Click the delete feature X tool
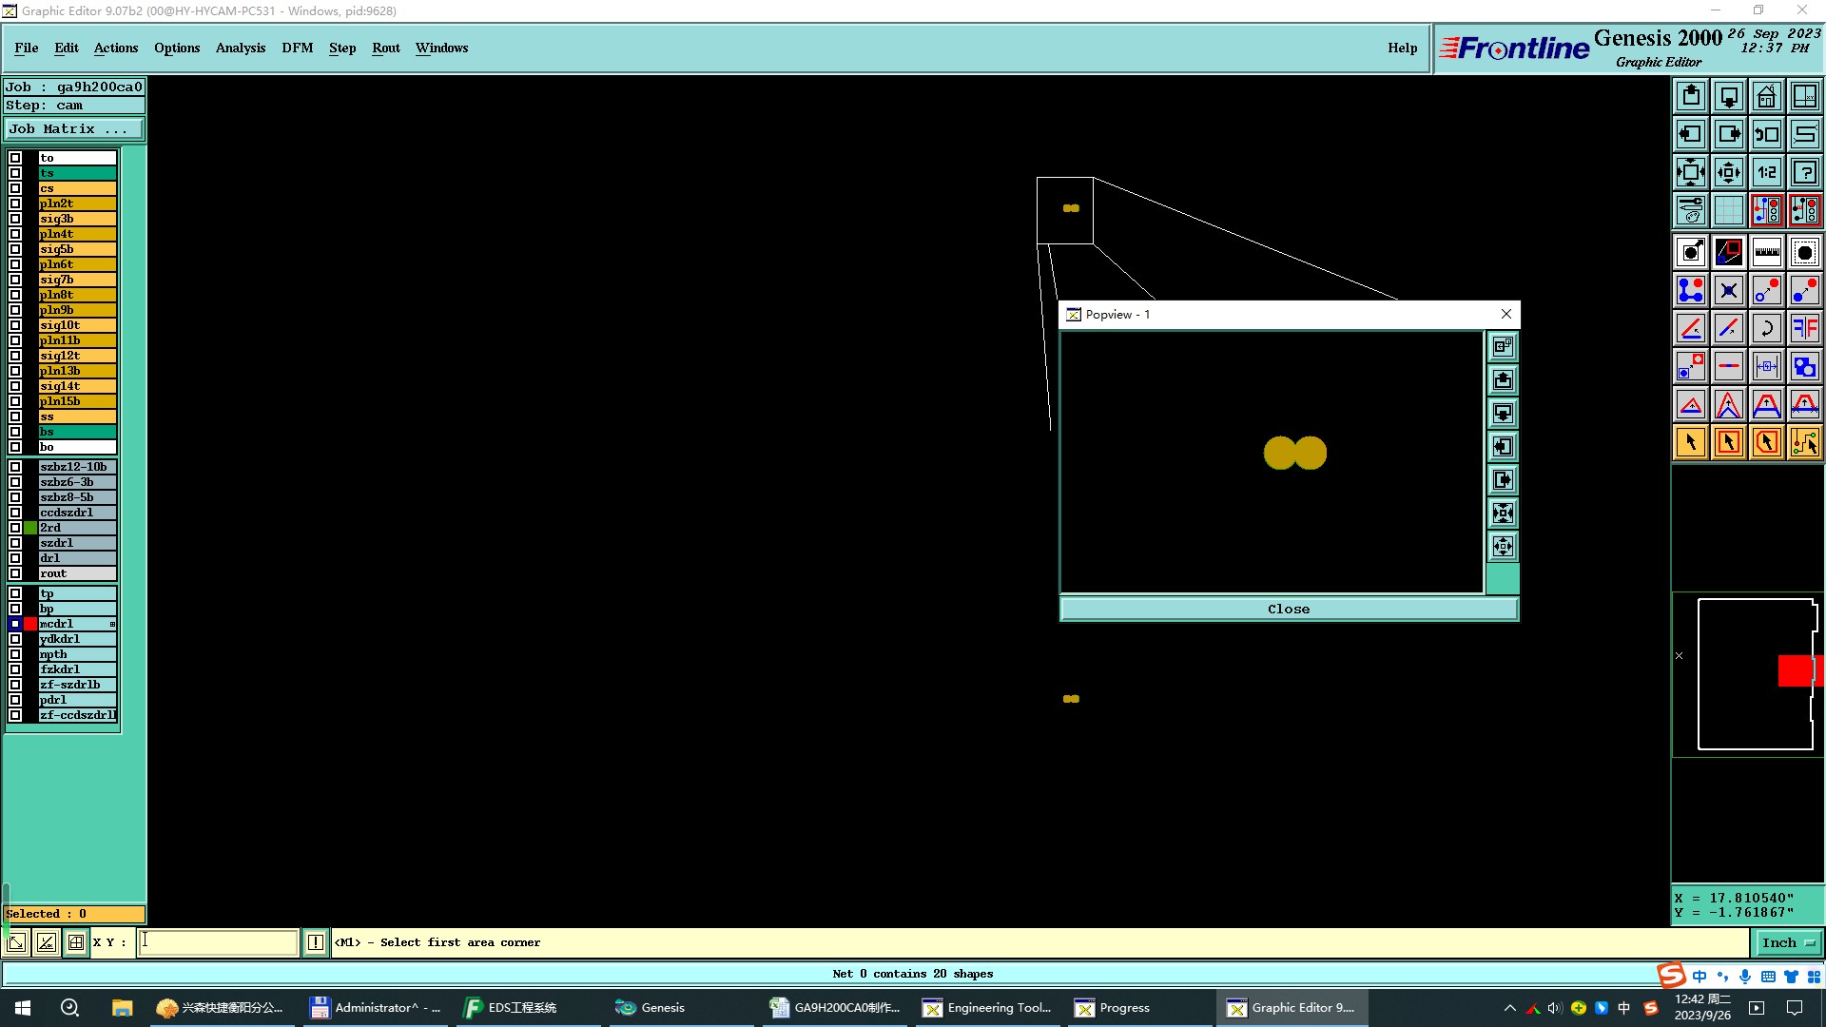Viewport: 1826px width, 1027px height. [1728, 290]
